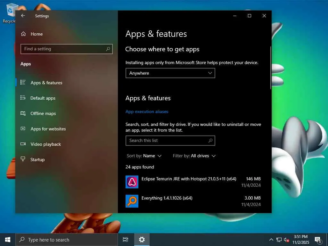This screenshot has width=328, height=246.
Task: Click the magnifier in Search this list box
Action: (210, 141)
